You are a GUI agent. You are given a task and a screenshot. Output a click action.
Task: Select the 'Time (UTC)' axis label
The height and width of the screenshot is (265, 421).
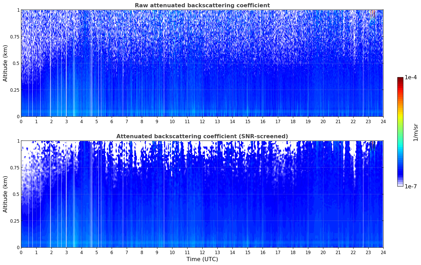pos(202,259)
